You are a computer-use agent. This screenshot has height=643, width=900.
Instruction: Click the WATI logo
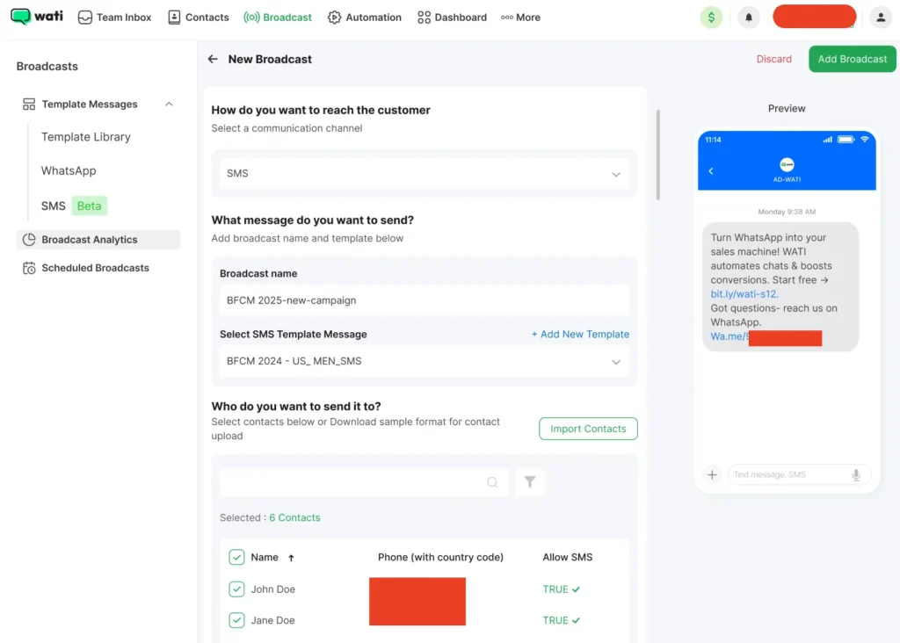coord(37,17)
